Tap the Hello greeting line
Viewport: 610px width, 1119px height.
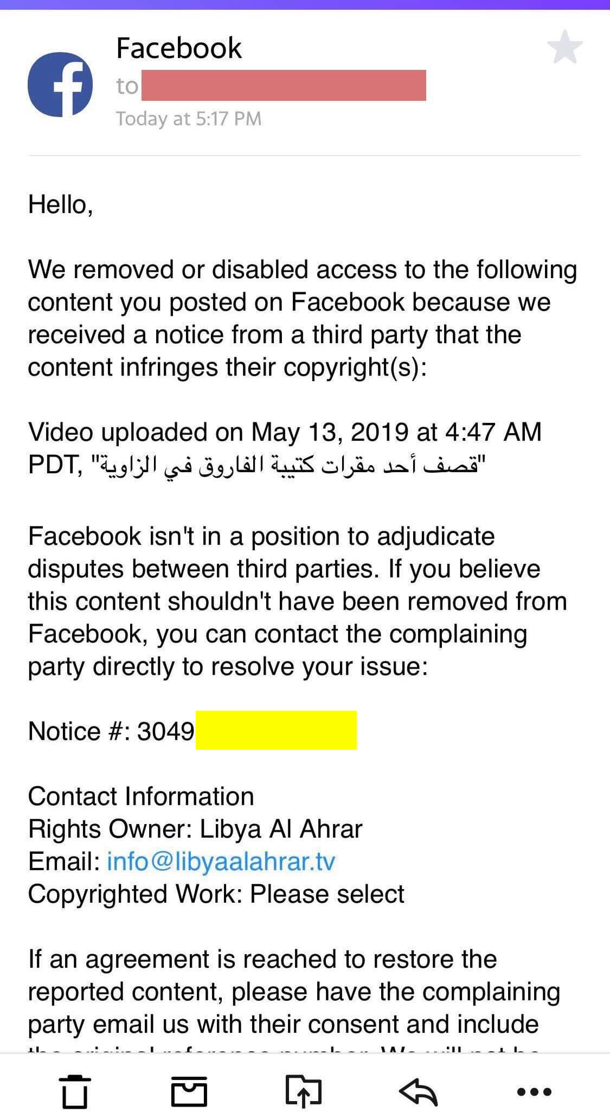coord(61,205)
